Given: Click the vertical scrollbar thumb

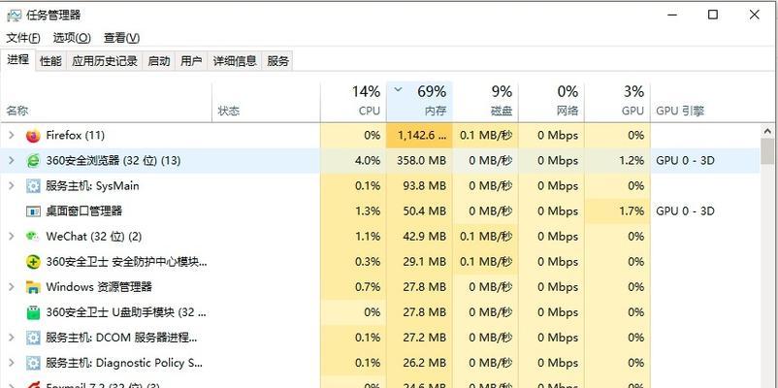Looking at the screenshot, I should click(767, 151).
